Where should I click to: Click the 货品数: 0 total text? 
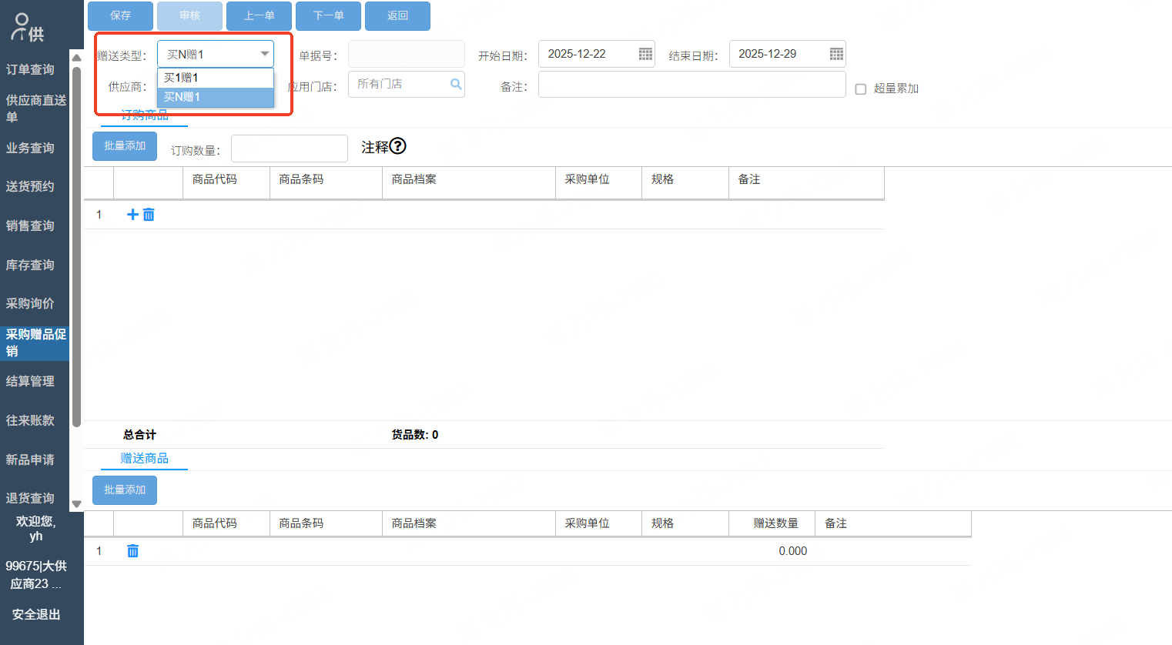click(415, 435)
